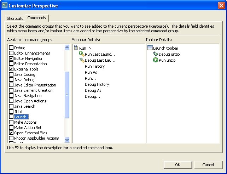
Task: Click the Run menu icon in Menubar Details
Action: coord(76,48)
